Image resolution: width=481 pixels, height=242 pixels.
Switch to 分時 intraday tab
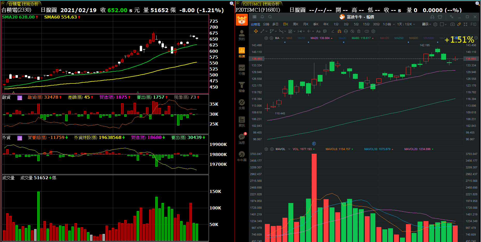pos(266,24)
